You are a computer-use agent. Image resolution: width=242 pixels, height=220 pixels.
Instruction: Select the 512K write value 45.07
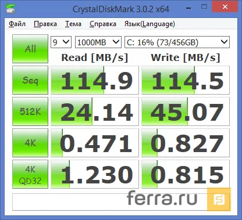tap(186, 111)
